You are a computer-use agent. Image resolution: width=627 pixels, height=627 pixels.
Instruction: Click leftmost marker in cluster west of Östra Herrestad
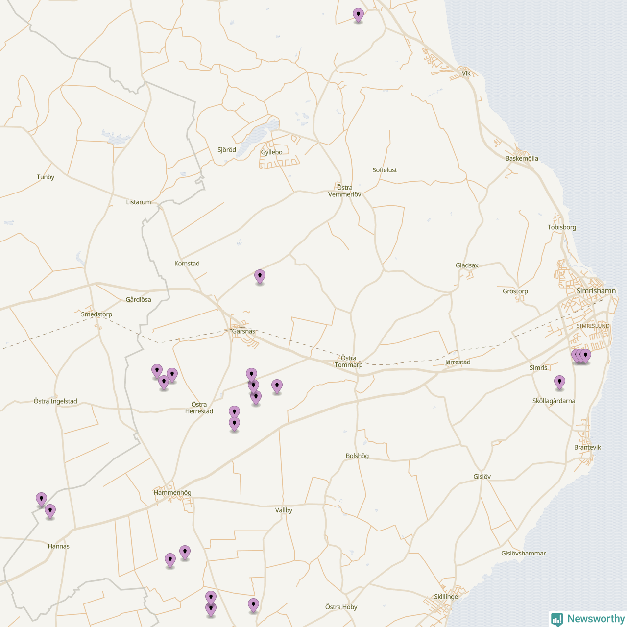coord(157,371)
